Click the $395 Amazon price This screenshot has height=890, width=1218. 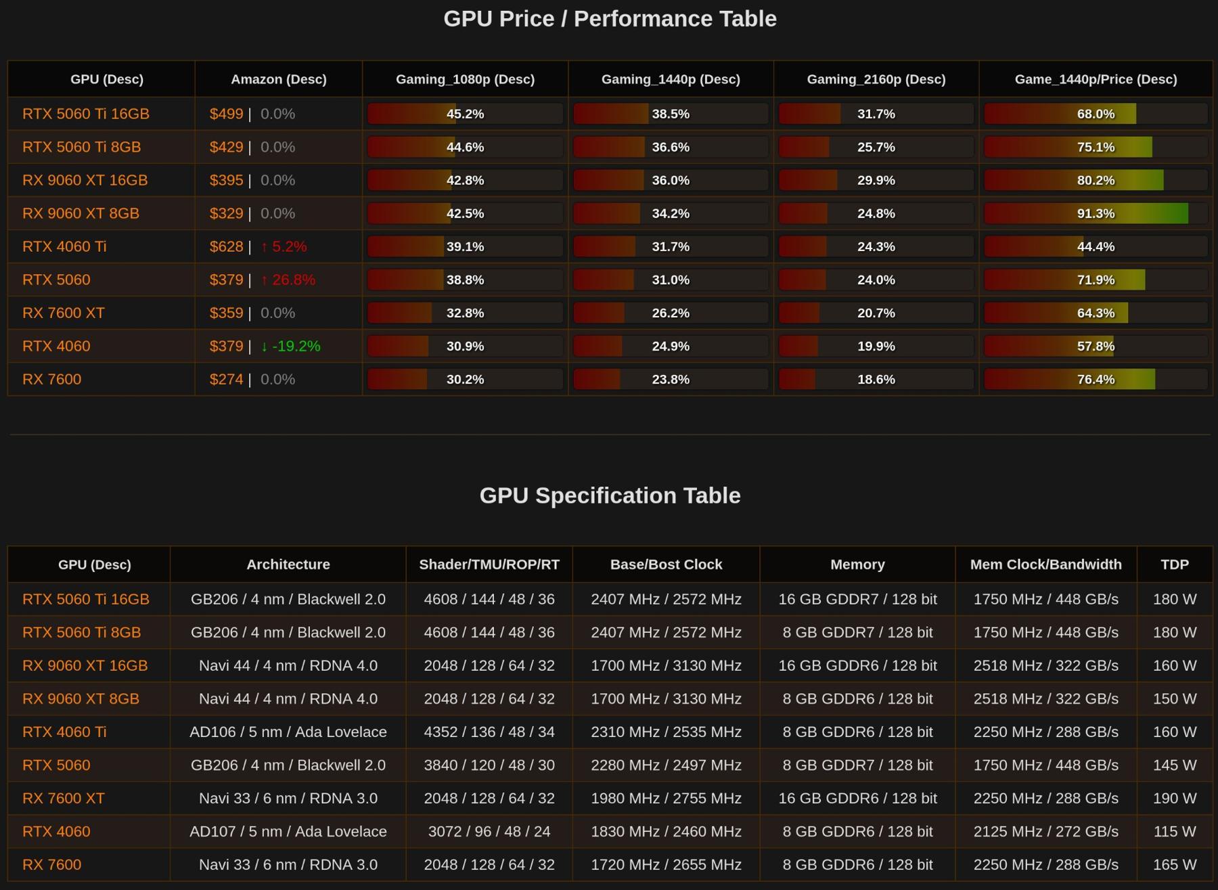[226, 180]
